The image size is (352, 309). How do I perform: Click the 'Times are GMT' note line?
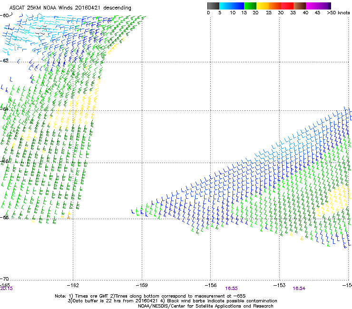coord(150,296)
